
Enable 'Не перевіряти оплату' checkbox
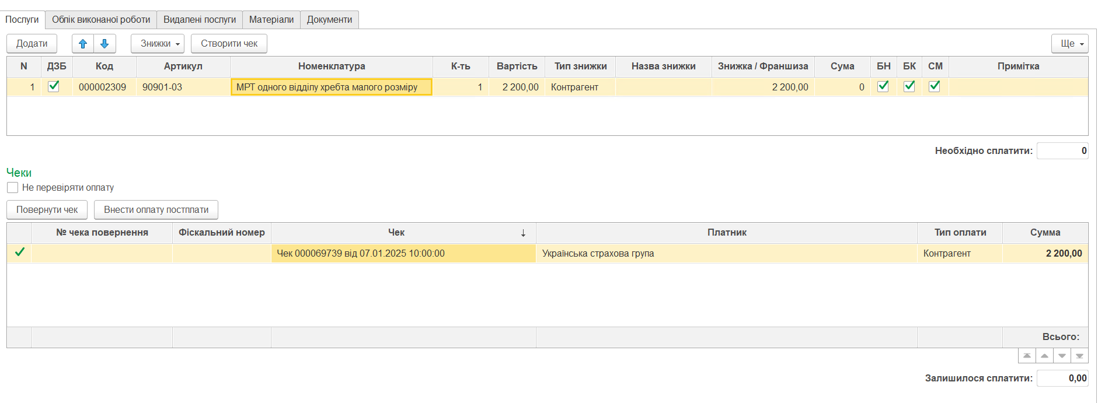[12, 188]
